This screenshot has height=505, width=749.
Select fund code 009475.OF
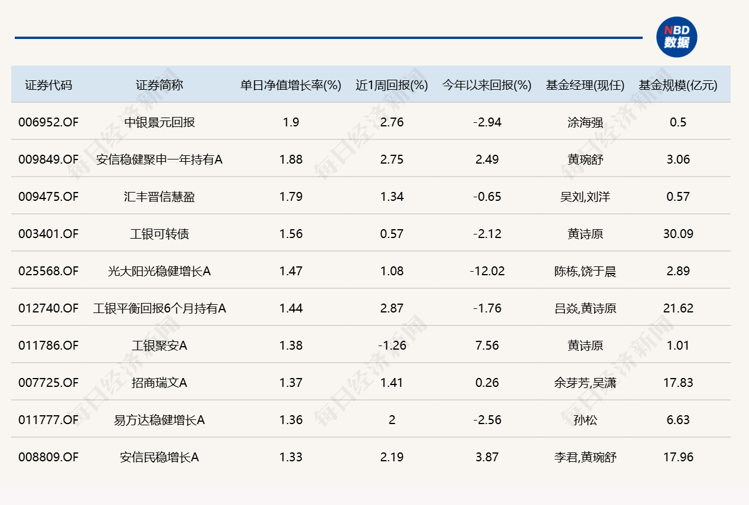pyautogui.click(x=48, y=197)
